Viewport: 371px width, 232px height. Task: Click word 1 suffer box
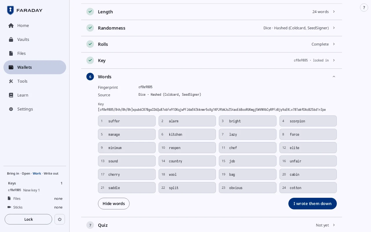(127, 121)
